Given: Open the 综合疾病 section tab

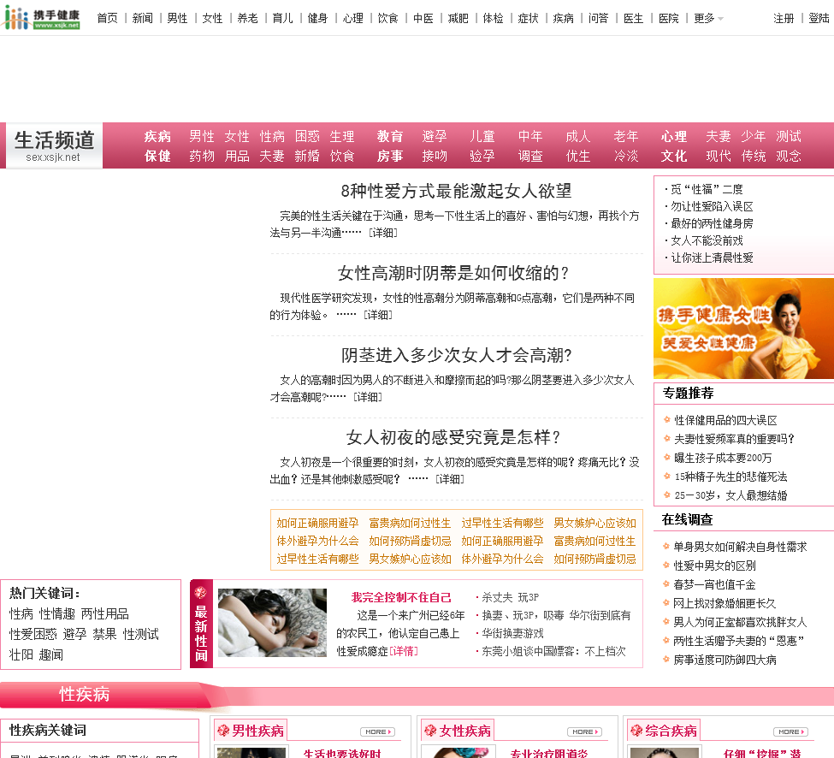Looking at the screenshot, I should click(664, 731).
